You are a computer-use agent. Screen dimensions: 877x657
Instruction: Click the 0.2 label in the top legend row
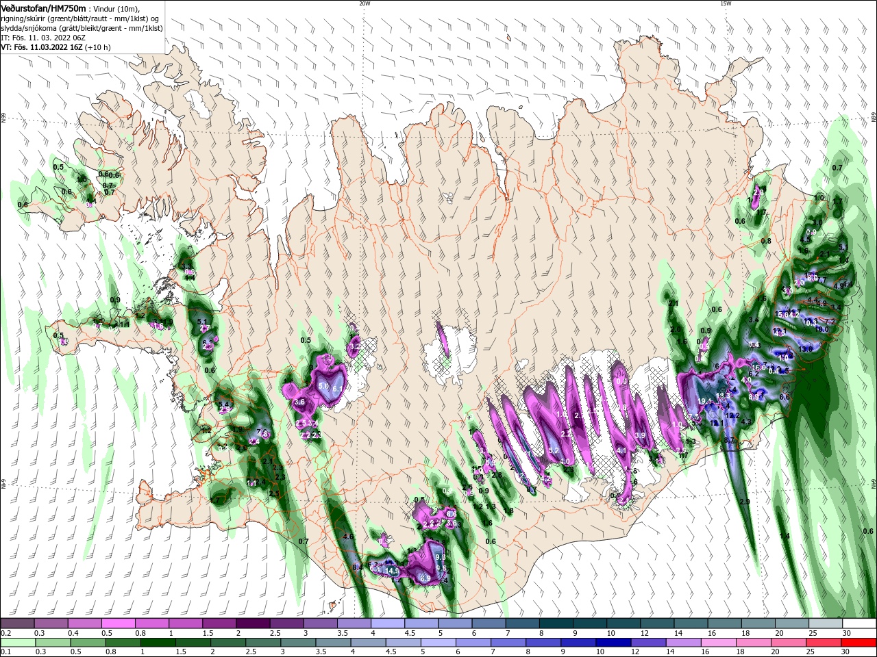point(5,633)
